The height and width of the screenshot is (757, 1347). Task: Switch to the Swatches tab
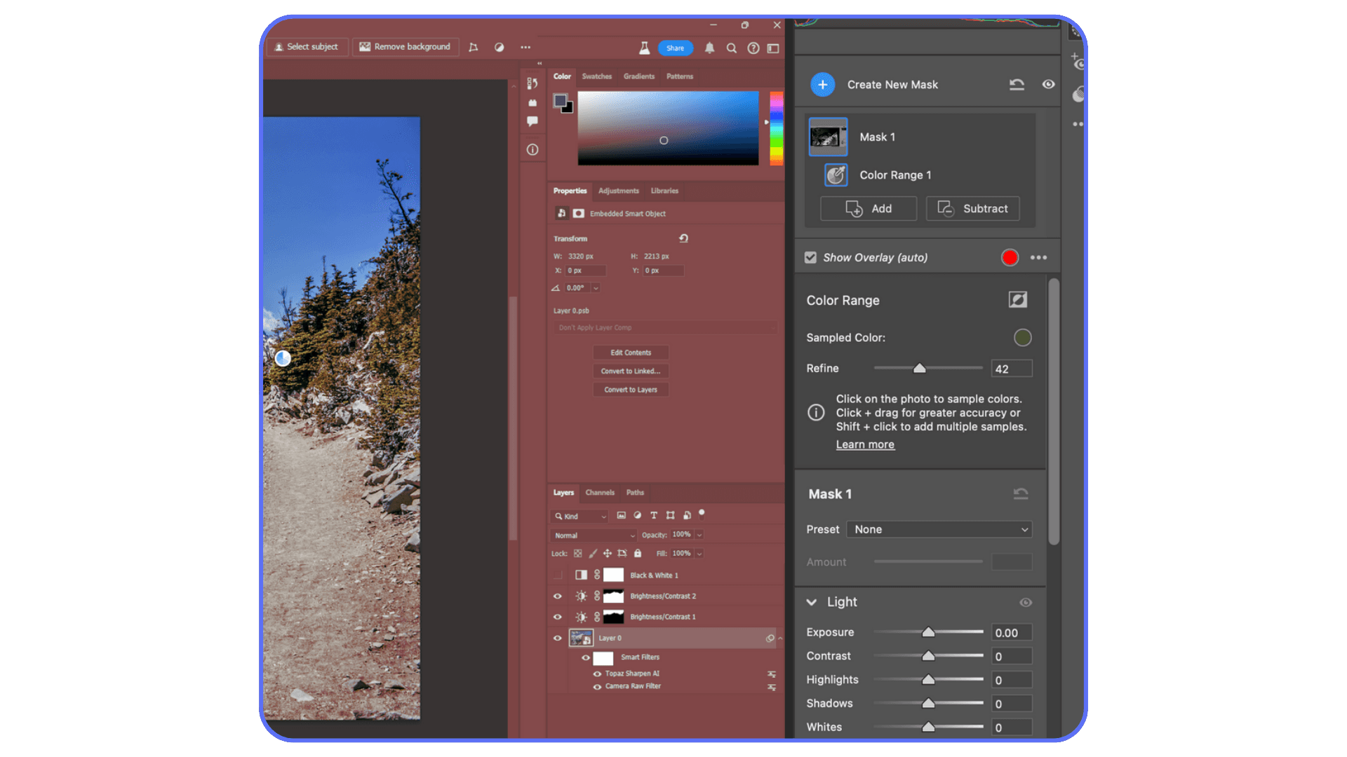tap(596, 76)
